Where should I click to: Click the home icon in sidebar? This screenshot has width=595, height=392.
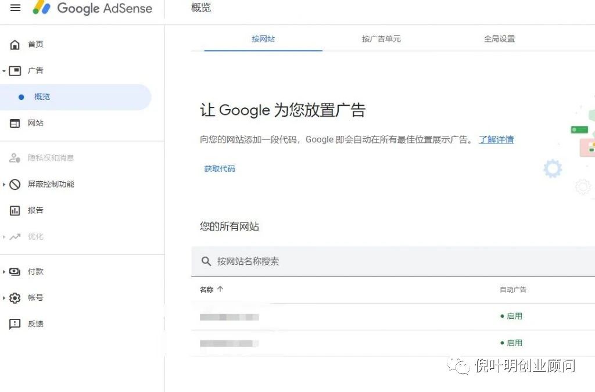pos(15,45)
